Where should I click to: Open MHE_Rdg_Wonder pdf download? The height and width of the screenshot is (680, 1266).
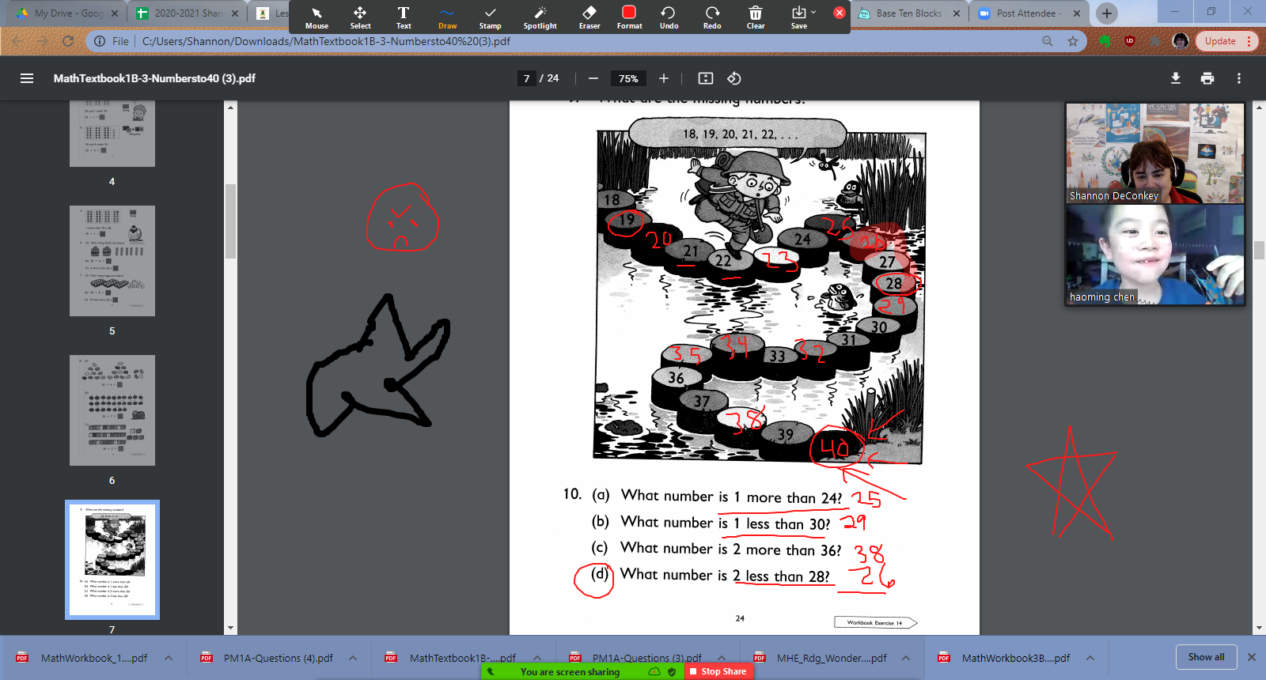coord(821,658)
